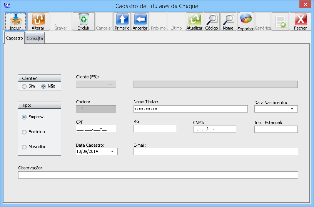Viewport: 314px width, 207px height.
Task: Expand the Data Cadastro date picker
Action: coord(112,152)
